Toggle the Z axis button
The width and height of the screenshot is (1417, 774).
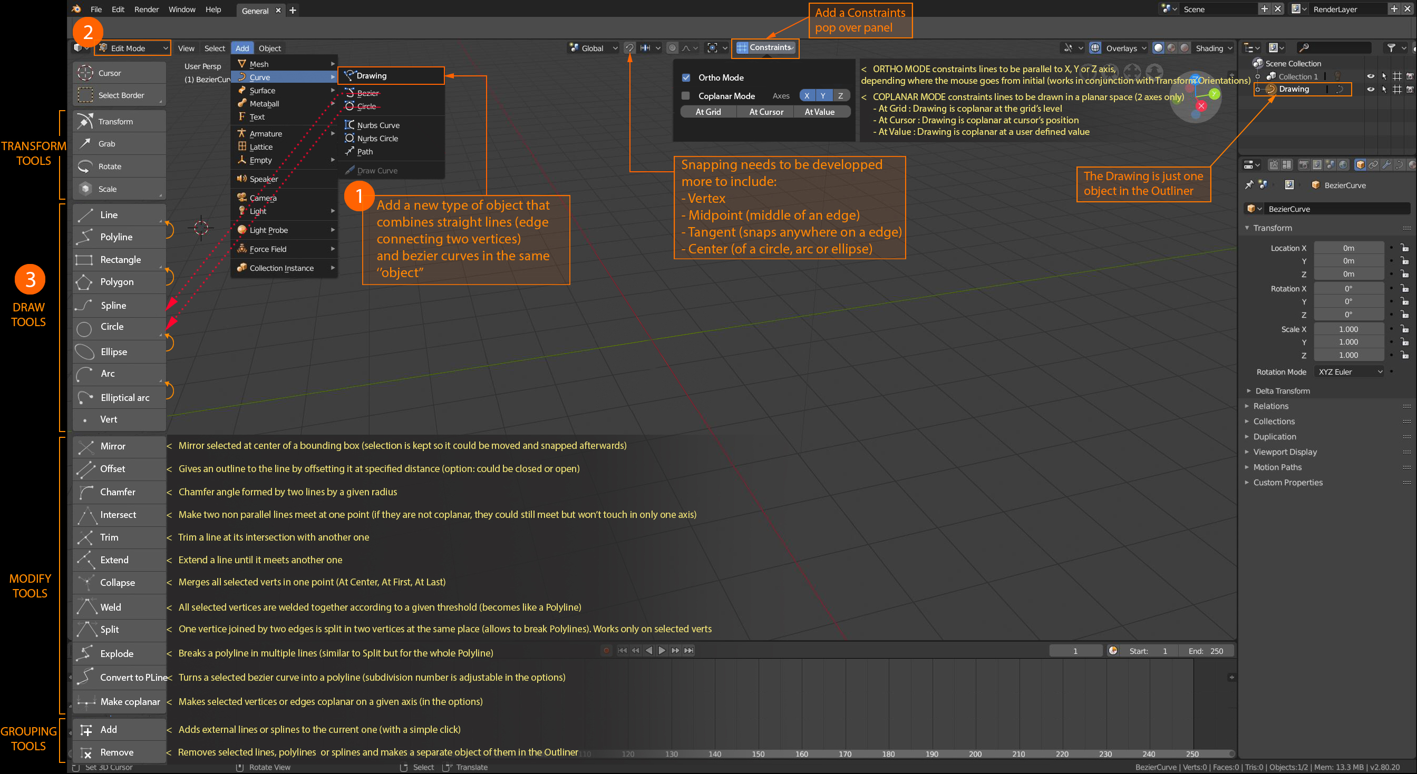840,96
